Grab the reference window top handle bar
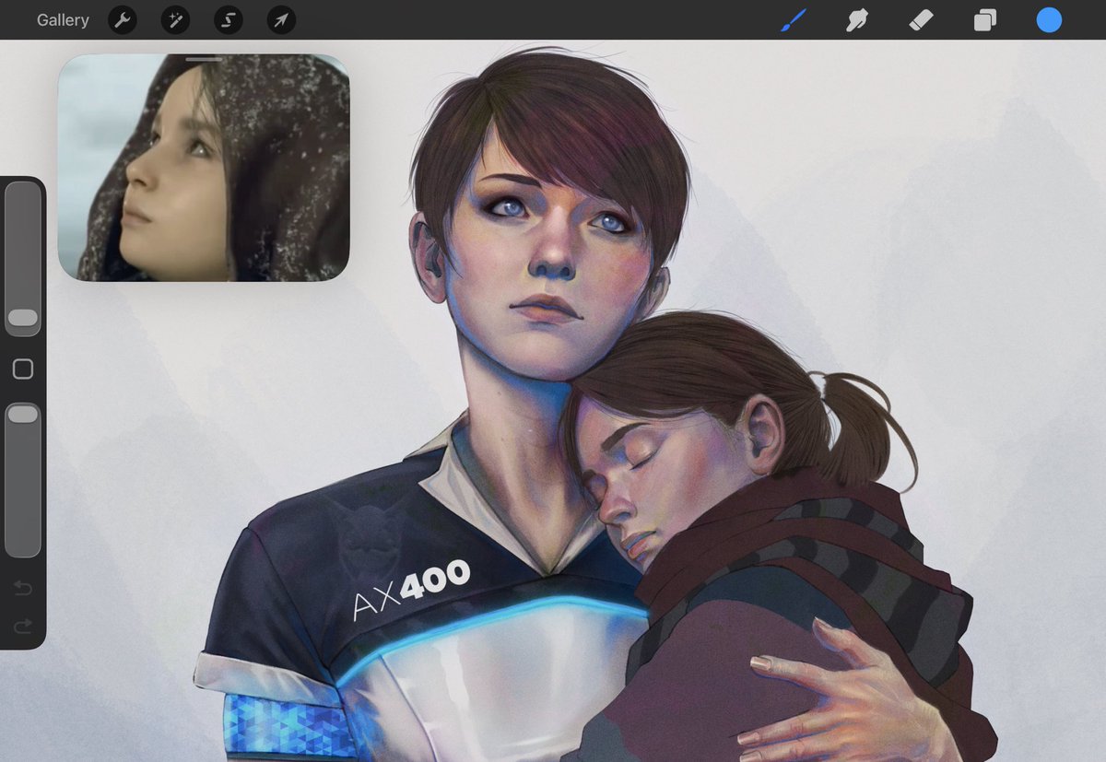This screenshot has width=1106, height=762. click(204, 59)
